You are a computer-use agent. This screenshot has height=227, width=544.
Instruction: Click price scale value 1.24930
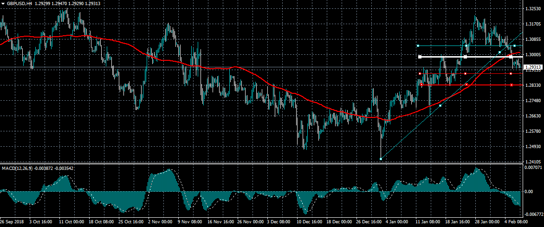pyautogui.click(x=533, y=147)
